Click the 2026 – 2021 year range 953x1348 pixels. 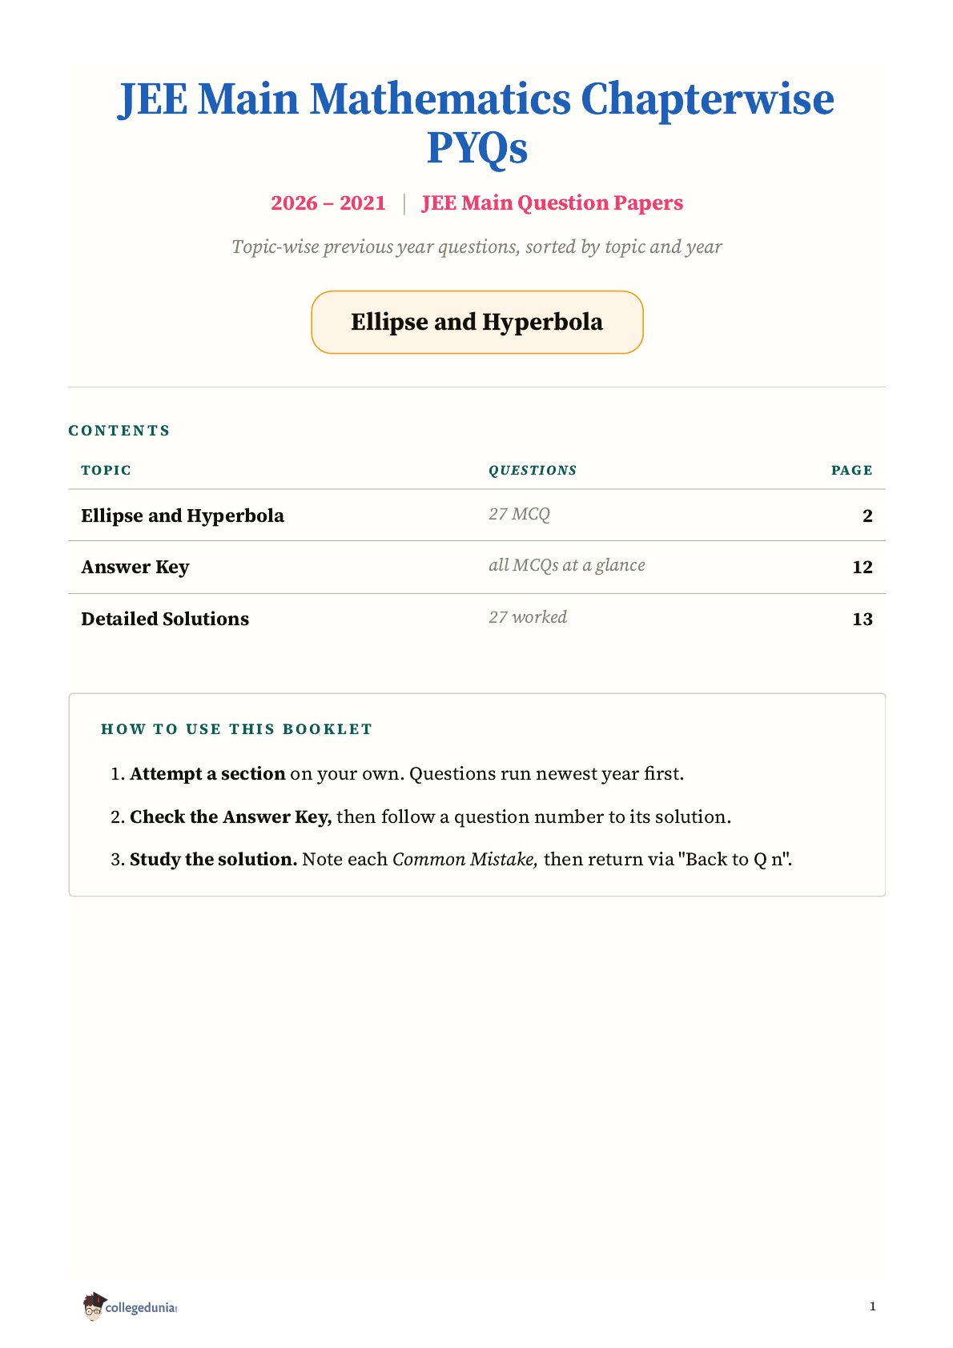click(x=328, y=203)
